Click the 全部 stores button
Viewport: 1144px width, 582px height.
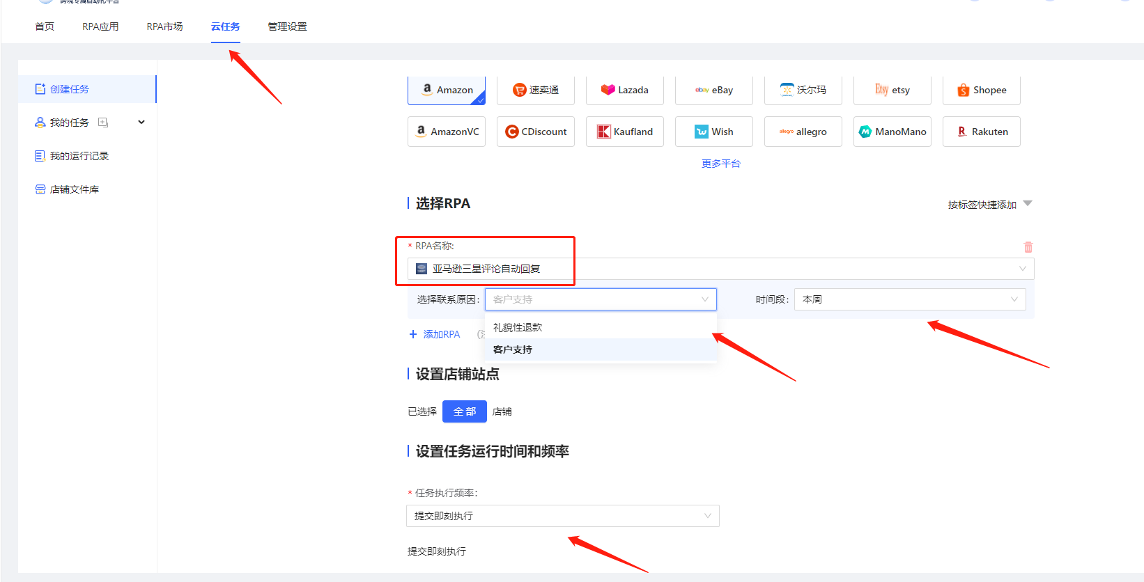click(x=465, y=411)
